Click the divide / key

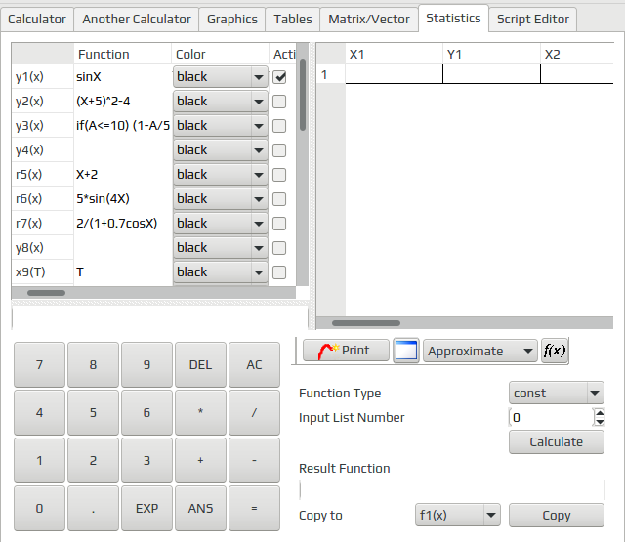pyautogui.click(x=254, y=412)
